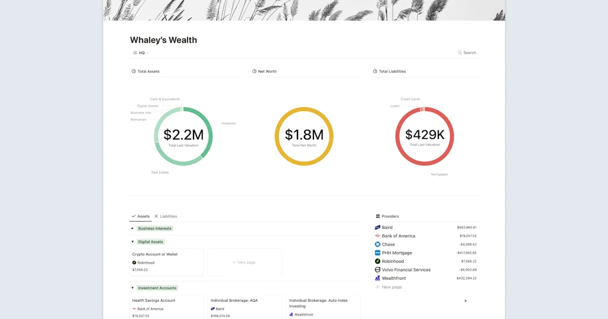Image resolution: width=608 pixels, height=319 pixels.
Task: Click the Baird provider logo icon
Action: (378, 228)
